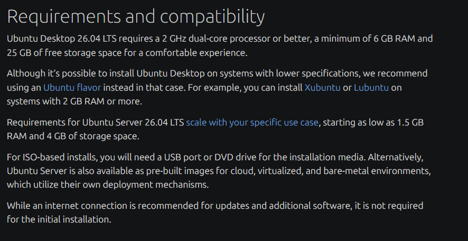Open the Ubuntu flavor link
The image size is (468, 241).
tap(72, 87)
